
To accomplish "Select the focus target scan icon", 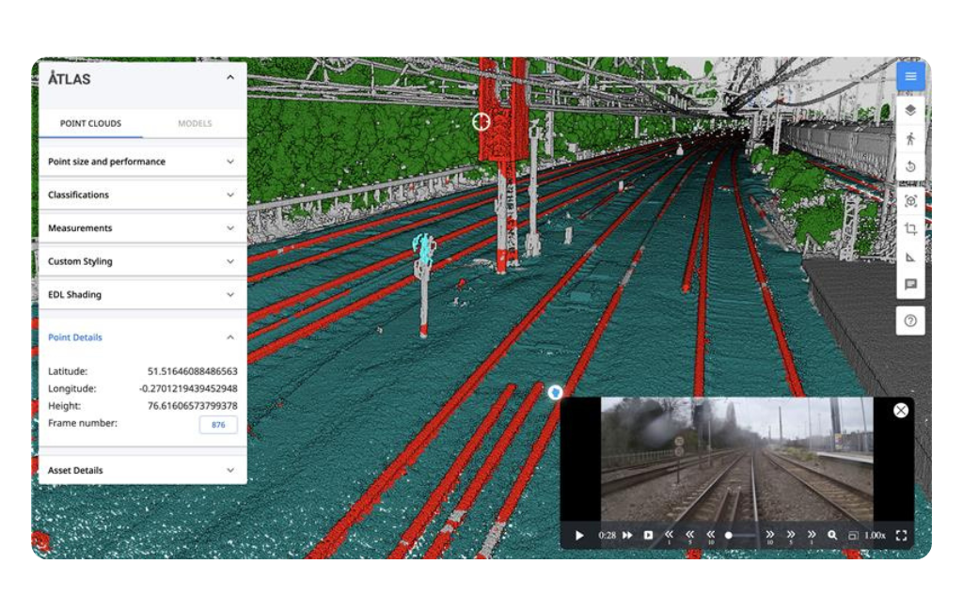I will (x=909, y=200).
